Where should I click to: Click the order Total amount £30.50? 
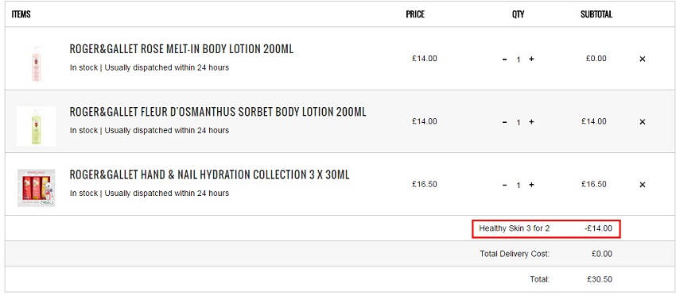[600, 279]
